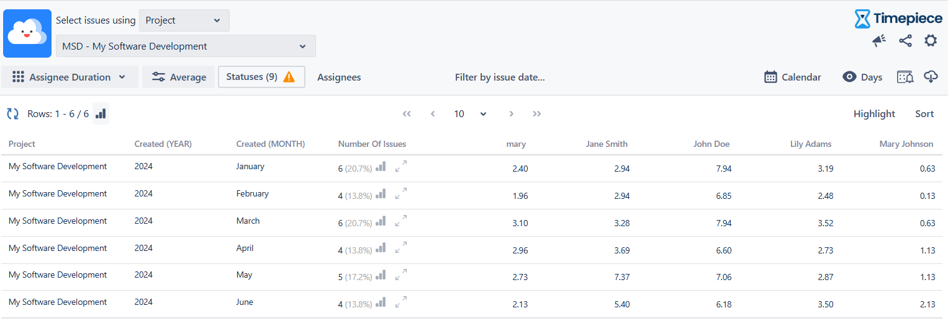Viewport: 948px width, 321px height.
Task: Click the January month cell
Action: pyautogui.click(x=250, y=166)
